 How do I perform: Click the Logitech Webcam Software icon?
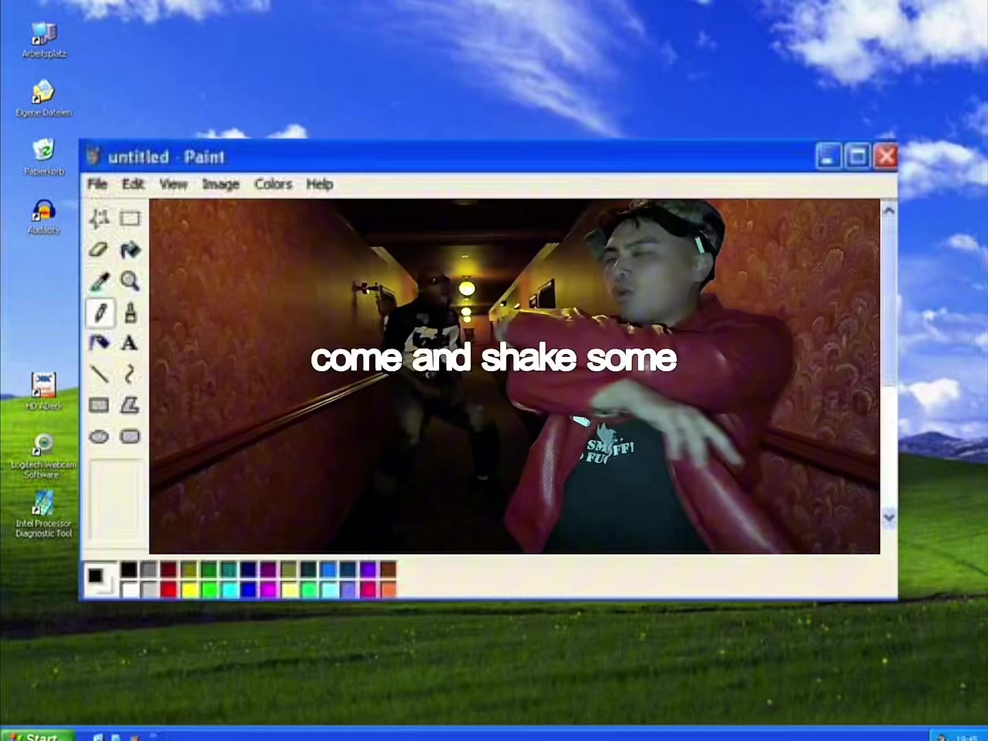43,456
